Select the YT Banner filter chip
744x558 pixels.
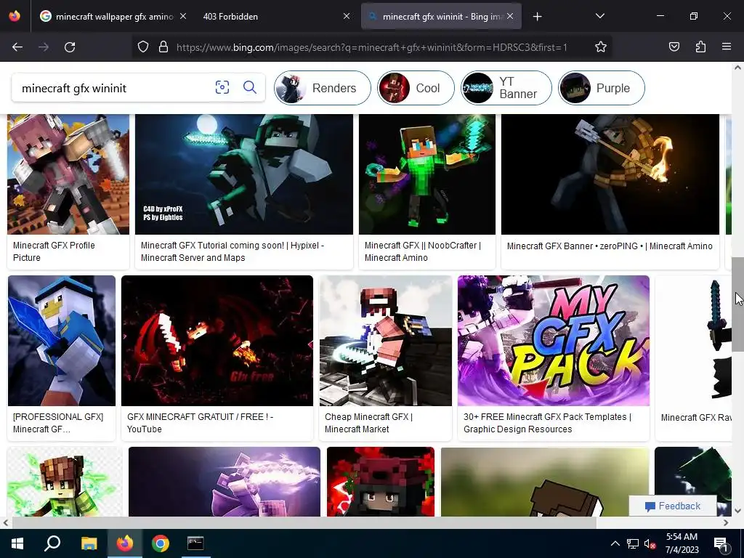pyautogui.click(x=506, y=88)
